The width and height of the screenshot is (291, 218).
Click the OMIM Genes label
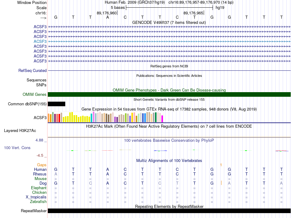35,94
